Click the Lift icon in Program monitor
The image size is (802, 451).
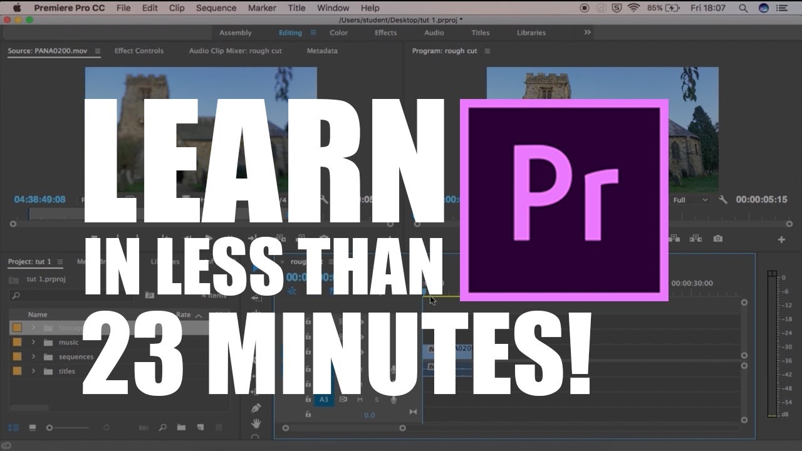tap(675, 239)
